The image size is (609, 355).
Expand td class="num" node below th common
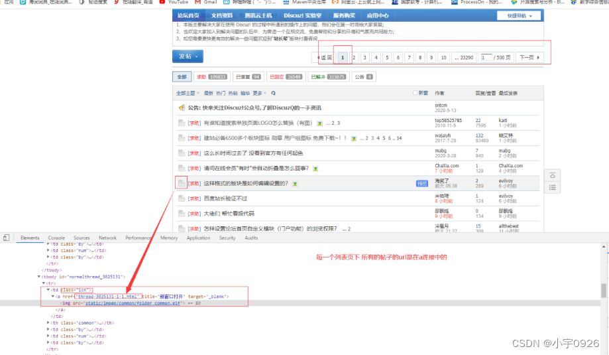click(x=48, y=336)
